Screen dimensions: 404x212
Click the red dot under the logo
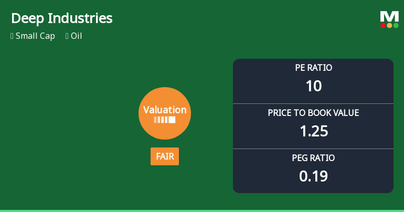[x=383, y=25]
